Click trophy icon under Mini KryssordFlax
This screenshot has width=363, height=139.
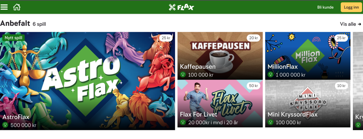pyautogui.click(x=270, y=122)
